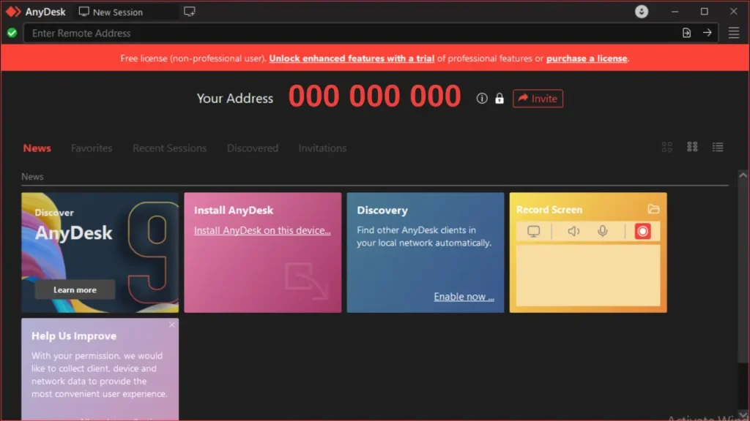750x421 pixels.
Task: Open the recordings folder on Record Screen card
Action: tap(655, 209)
